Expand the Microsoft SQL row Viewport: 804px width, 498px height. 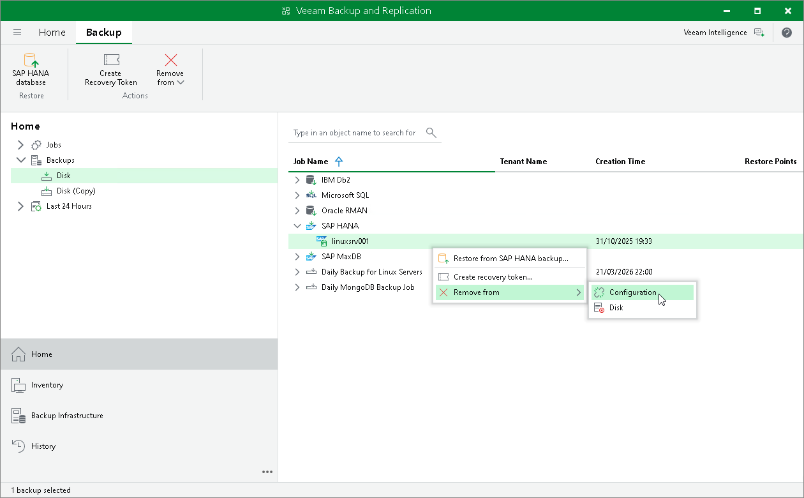pyautogui.click(x=297, y=195)
